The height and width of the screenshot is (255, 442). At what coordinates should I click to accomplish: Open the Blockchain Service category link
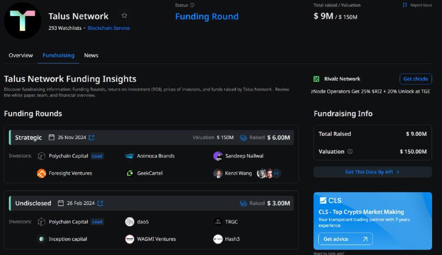click(x=108, y=28)
